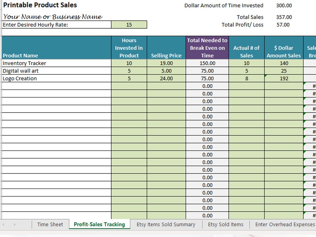
Task: Select the Profit-Sales Tracking tab
Action: pyautogui.click(x=100, y=224)
